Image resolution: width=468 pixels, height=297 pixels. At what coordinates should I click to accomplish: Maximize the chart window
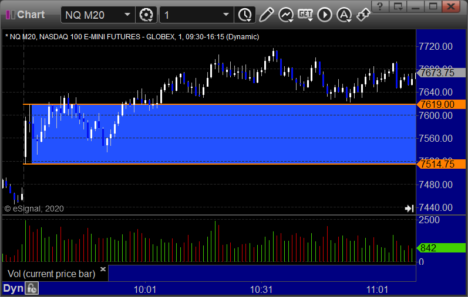(433, 6)
